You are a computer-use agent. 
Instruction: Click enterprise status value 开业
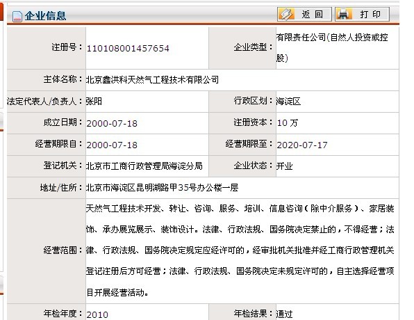284,166
